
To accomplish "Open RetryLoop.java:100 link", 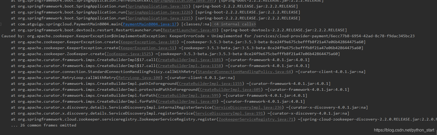I will (139, 78).
